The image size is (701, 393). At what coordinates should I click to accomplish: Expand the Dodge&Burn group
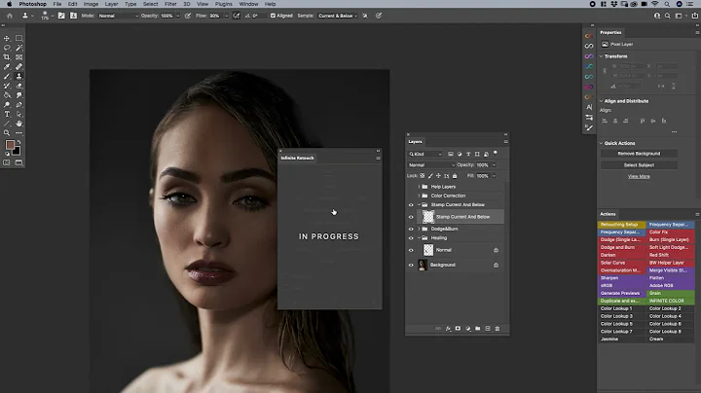(419, 229)
